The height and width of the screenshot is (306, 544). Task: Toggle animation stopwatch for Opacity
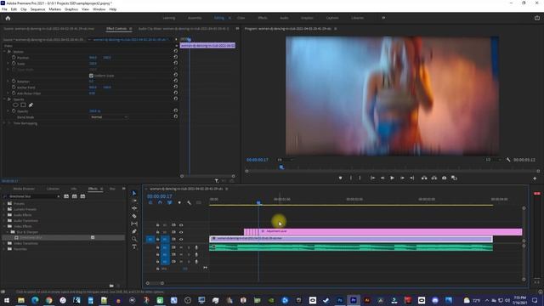pos(14,111)
